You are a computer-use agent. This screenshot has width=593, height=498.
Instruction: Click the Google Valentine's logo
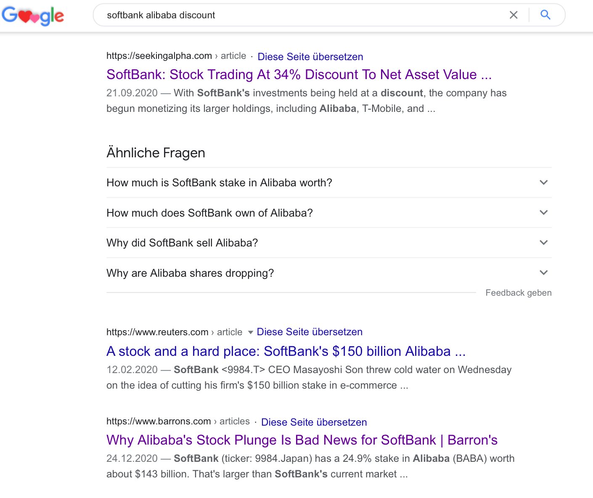click(33, 16)
